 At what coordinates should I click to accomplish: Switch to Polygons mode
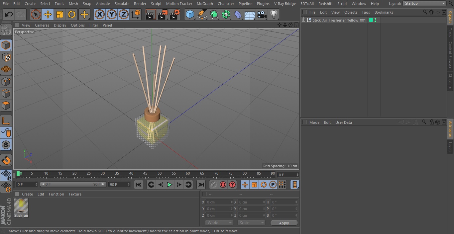[x=6, y=106]
